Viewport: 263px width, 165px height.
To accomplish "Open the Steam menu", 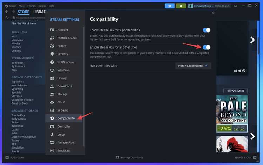I will pyautogui.click(x=13, y=6).
